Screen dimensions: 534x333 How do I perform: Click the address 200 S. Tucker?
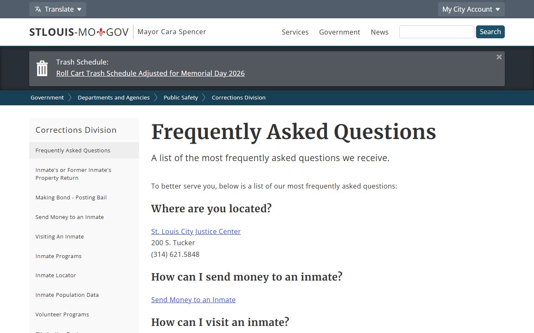173,243
